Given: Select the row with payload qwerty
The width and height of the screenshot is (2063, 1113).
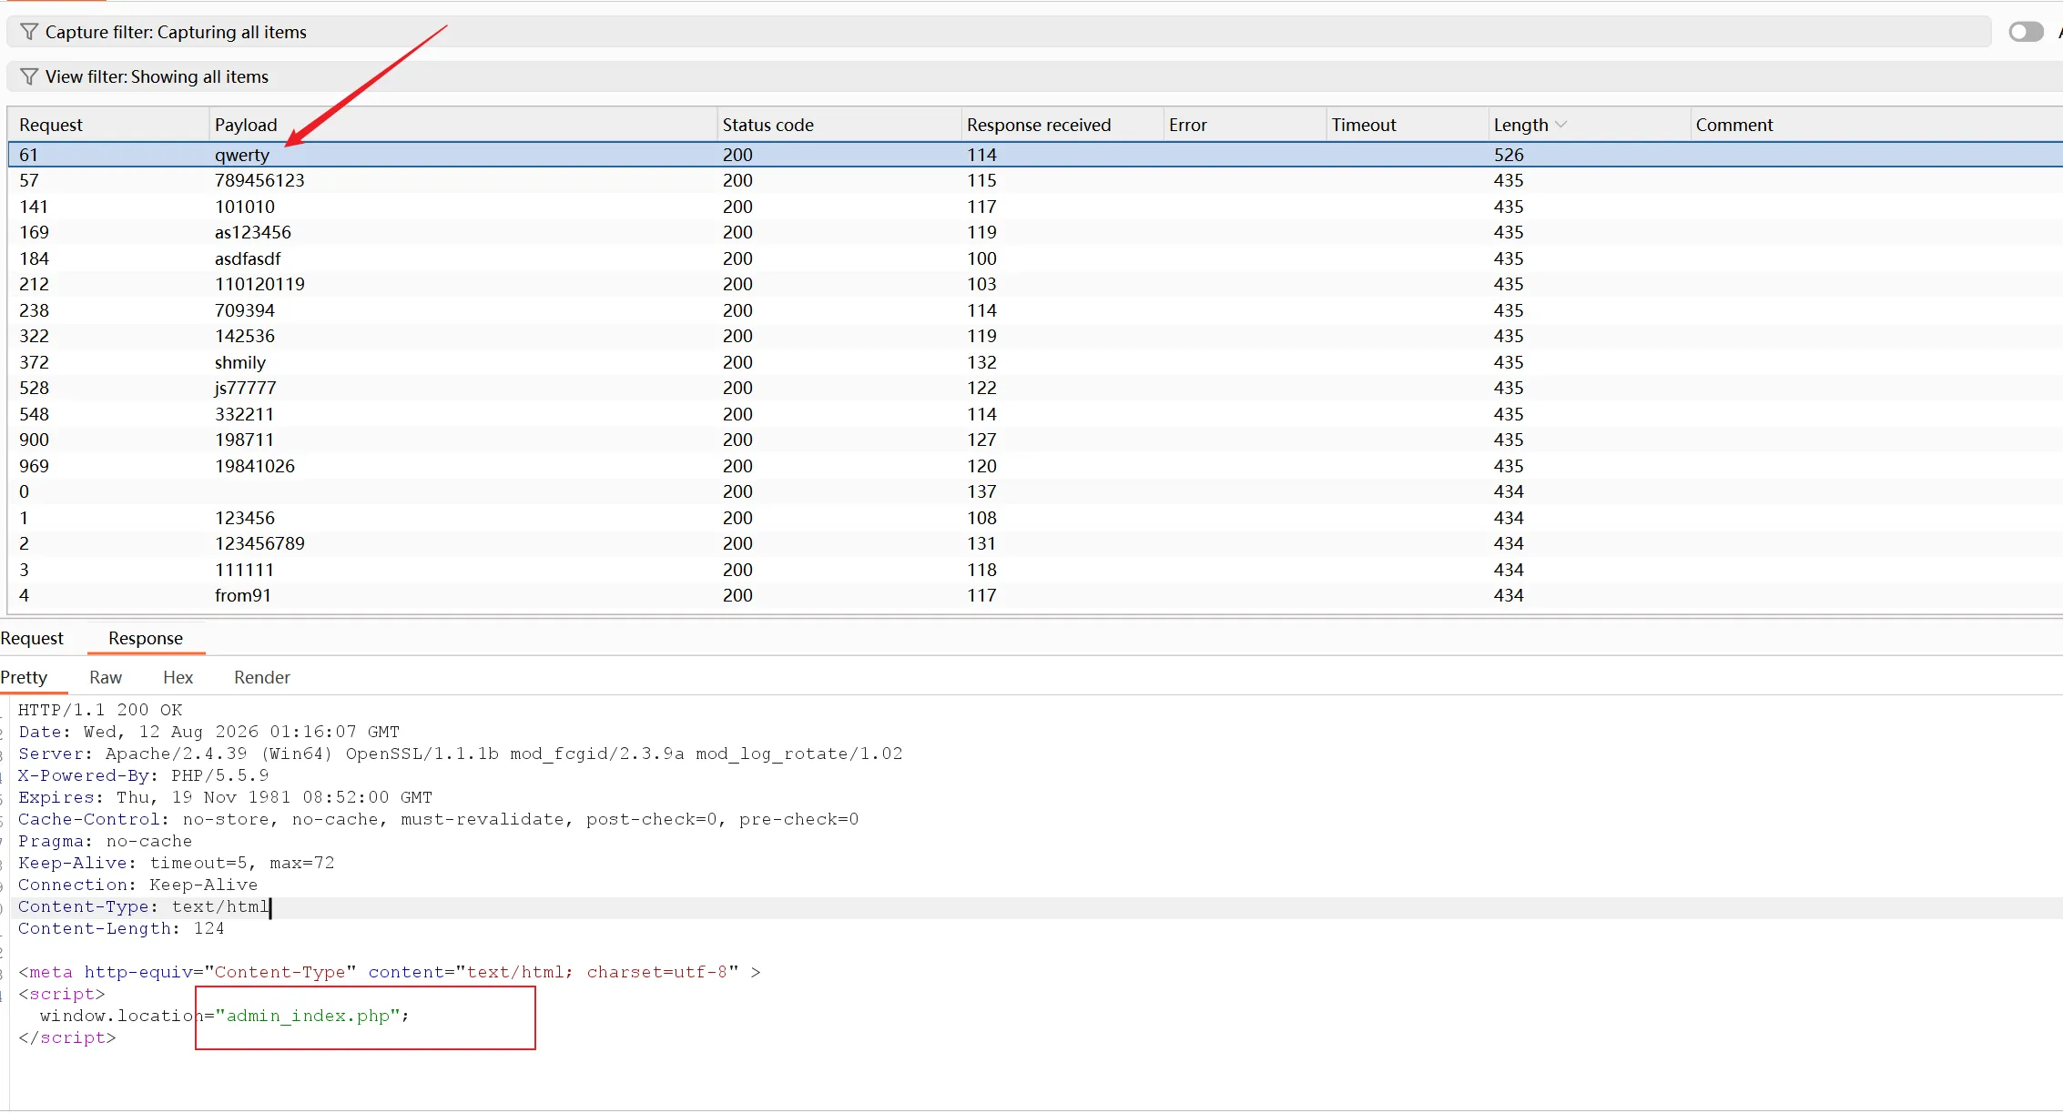Looking at the screenshot, I should tap(1034, 155).
